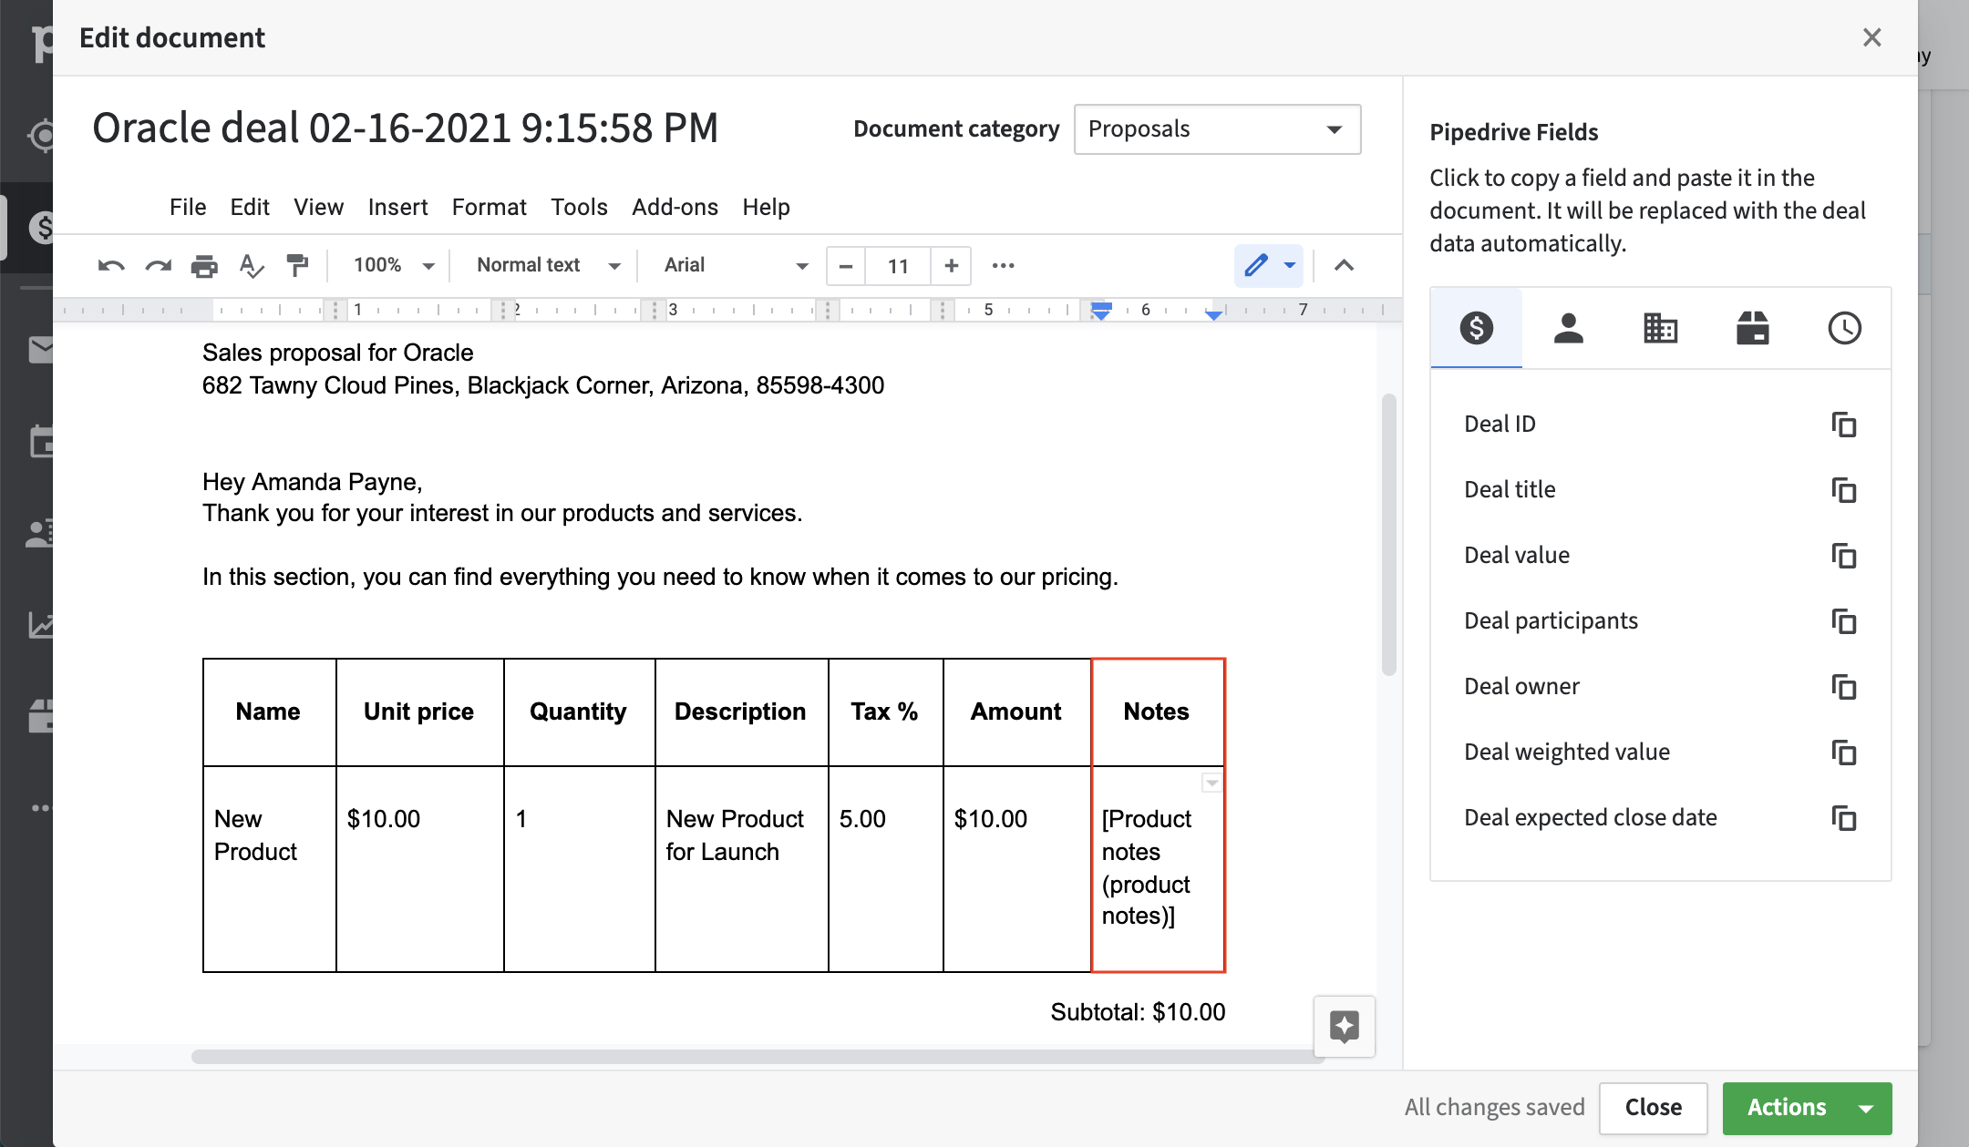Click the Hey Amanda Payne greeting line
Viewport: 1969px width, 1147px height.
tap(312, 482)
